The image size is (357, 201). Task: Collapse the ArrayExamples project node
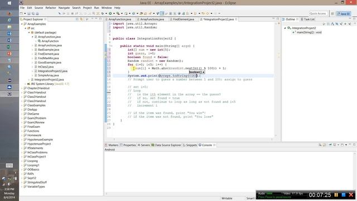coord(22,24)
